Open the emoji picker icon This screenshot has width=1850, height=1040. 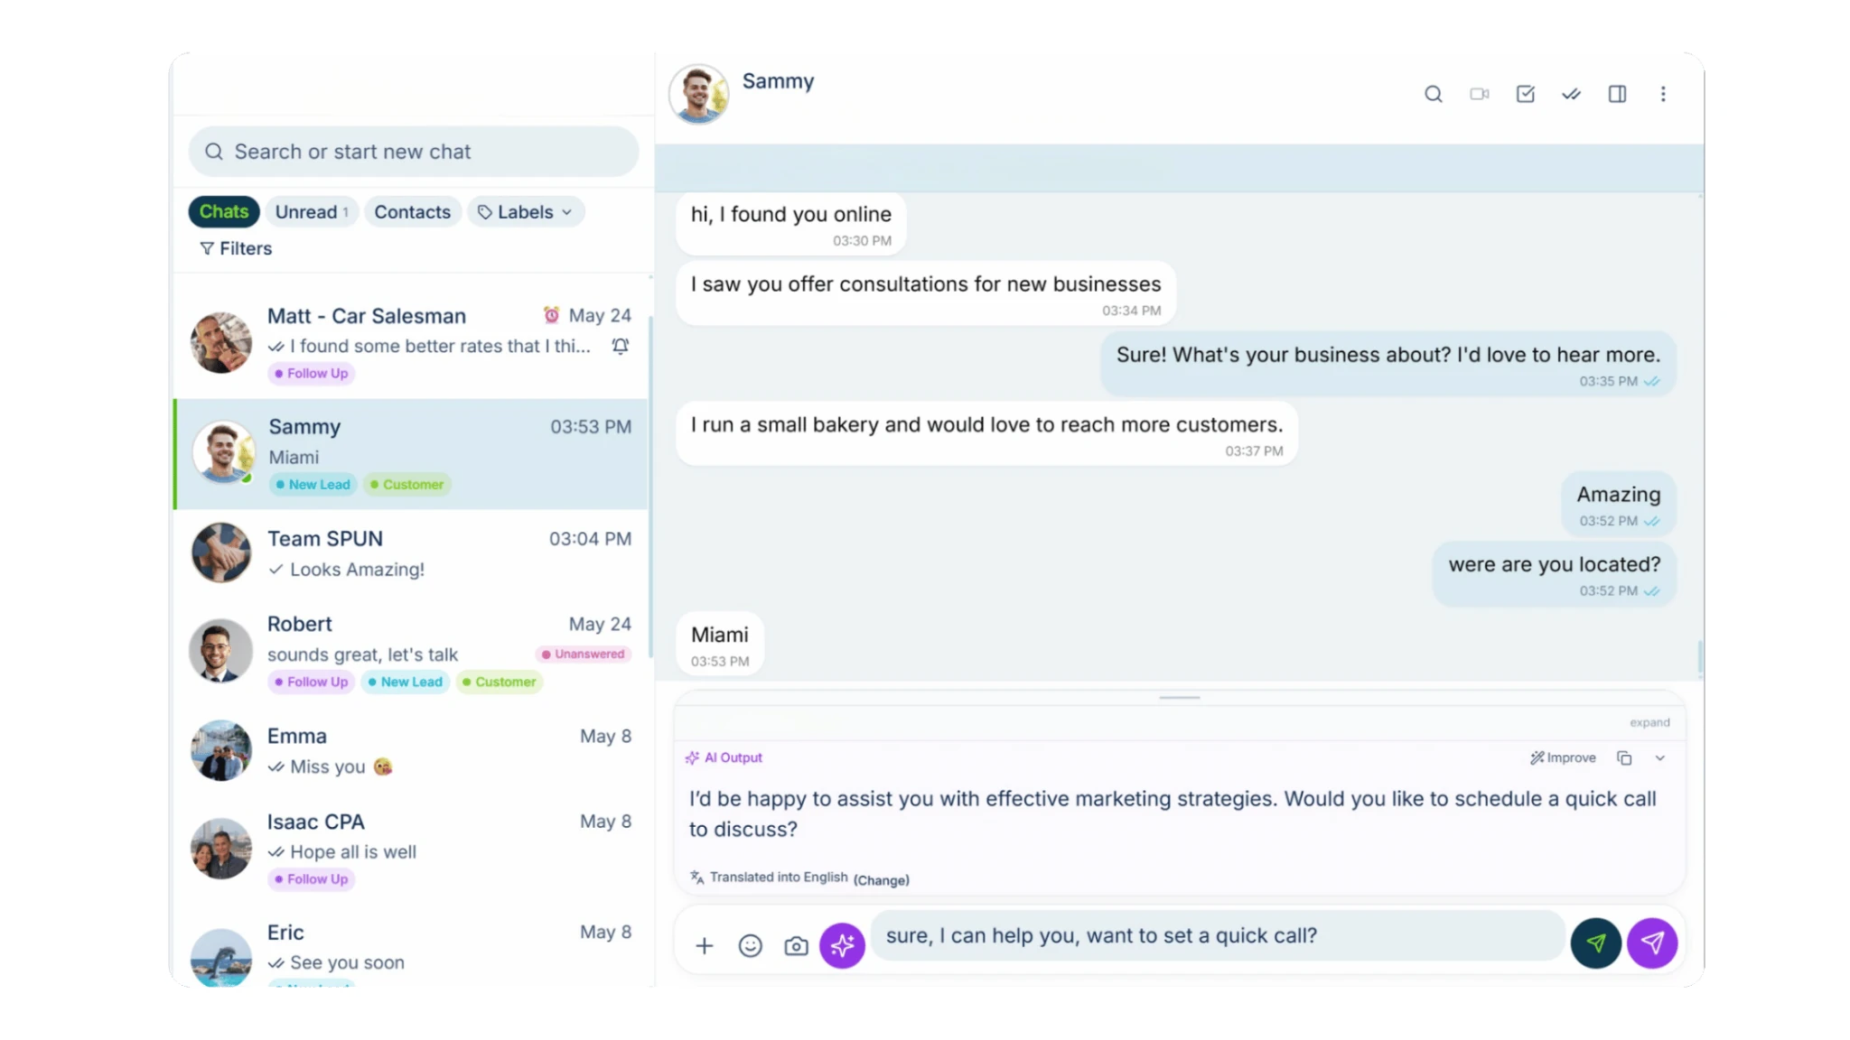[x=750, y=945]
